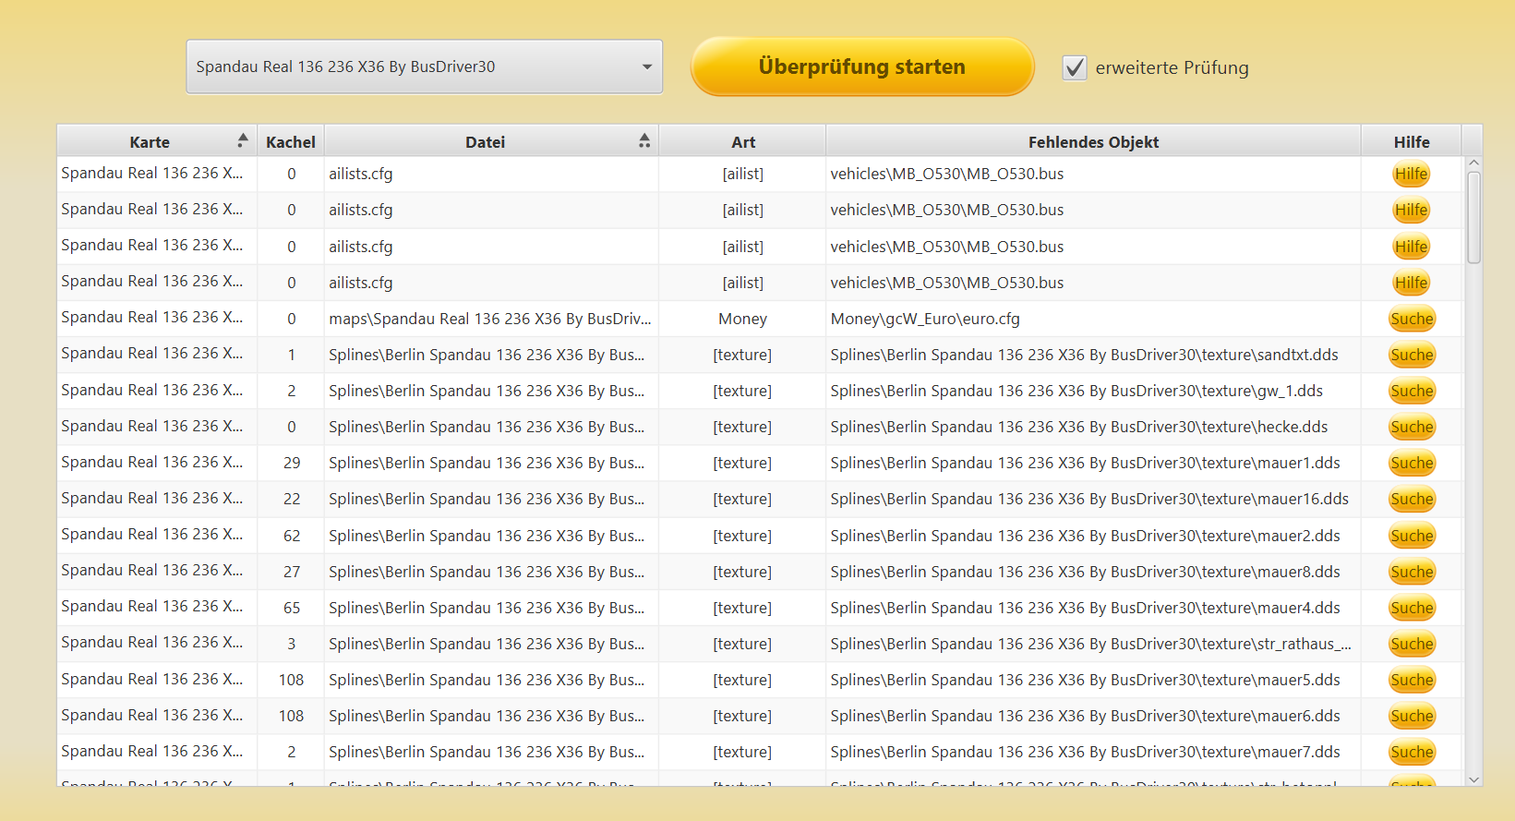
Task: Start the check with Überprüfung starten
Action: pyautogui.click(x=861, y=66)
